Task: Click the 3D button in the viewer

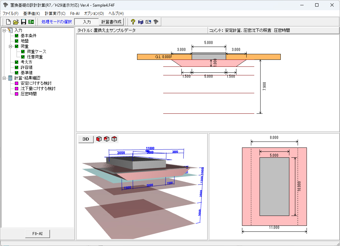Action: [86, 139]
